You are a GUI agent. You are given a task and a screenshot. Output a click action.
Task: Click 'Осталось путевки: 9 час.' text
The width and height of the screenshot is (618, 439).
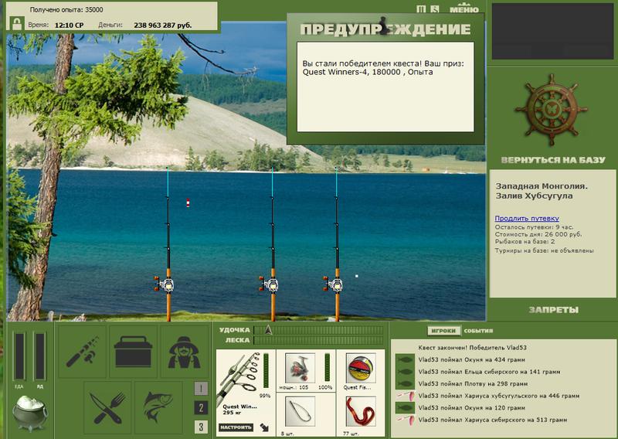(x=534, y=227)
